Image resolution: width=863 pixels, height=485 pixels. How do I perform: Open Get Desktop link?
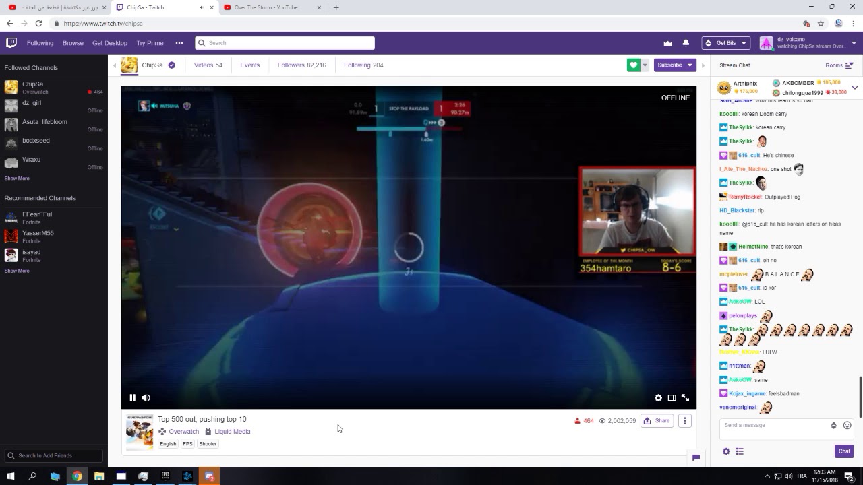tap(110, 43)
